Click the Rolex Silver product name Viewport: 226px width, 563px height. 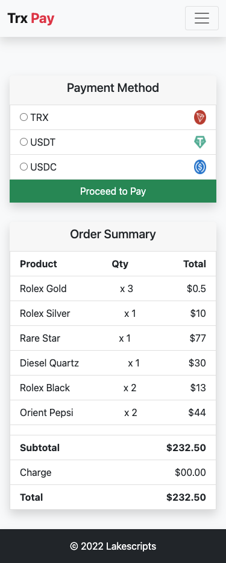pos(45,313)
